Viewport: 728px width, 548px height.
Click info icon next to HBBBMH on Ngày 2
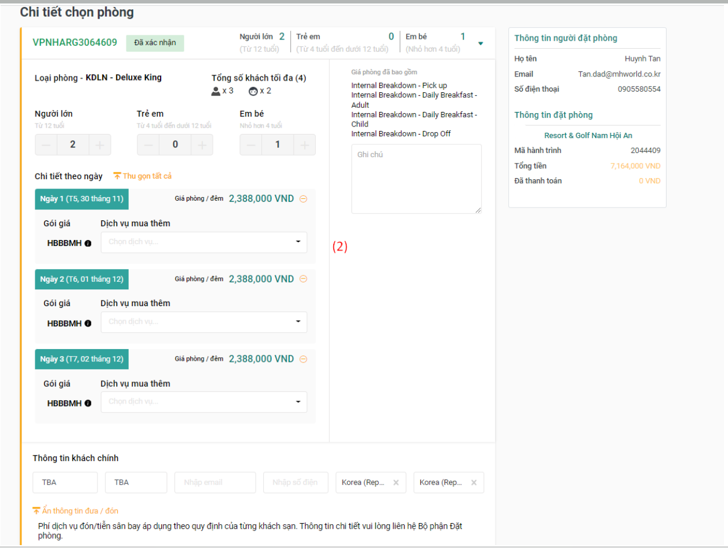[88, 324]
